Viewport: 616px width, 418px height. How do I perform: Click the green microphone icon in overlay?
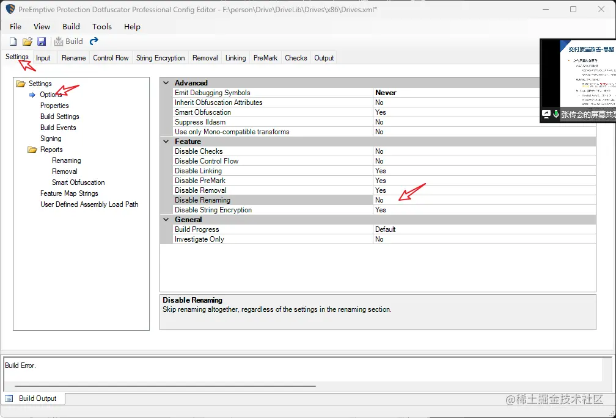[x=556, y=114]
